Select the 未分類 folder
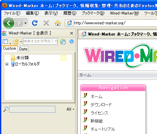This screenshot has width=157, height=134. [23, 58]
